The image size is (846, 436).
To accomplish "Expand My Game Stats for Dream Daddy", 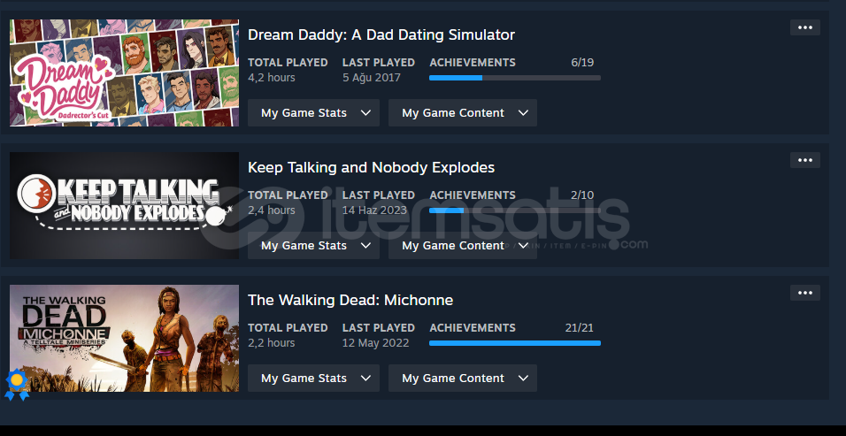I will point(313,112).
